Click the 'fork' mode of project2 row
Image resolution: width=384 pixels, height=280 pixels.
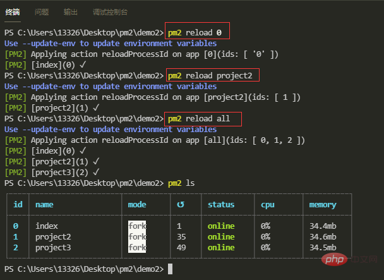[137, 236]
